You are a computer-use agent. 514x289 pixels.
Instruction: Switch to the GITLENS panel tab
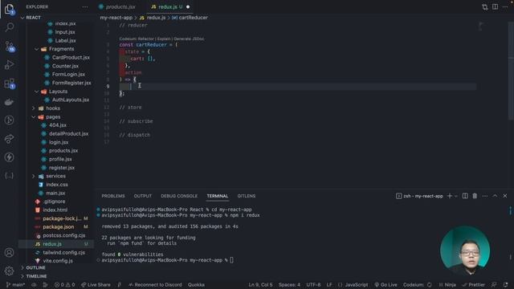(x=247, y=196)
